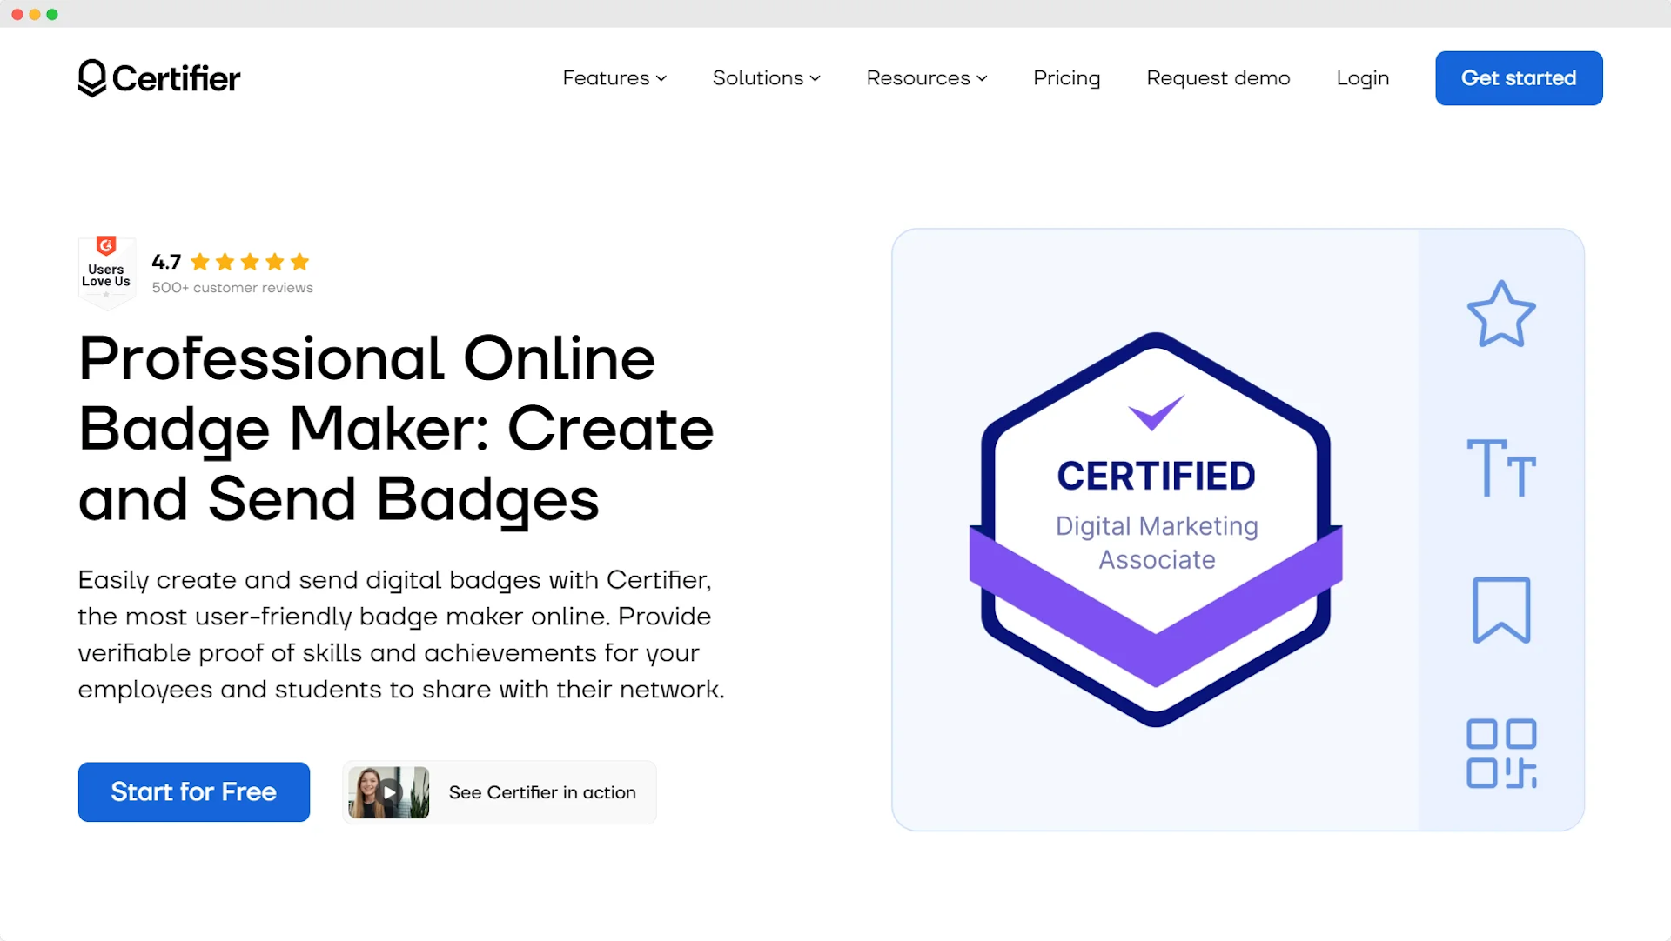Image resolution: width=1671 pixels, height=941 pixels.
Task: Click the star/favorite icon
Action: pyautogui.click(x=1501, y=313)
